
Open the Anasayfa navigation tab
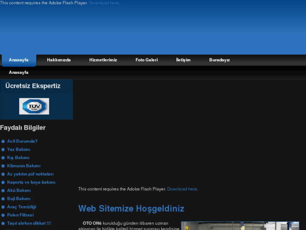(x=19, y=60)
